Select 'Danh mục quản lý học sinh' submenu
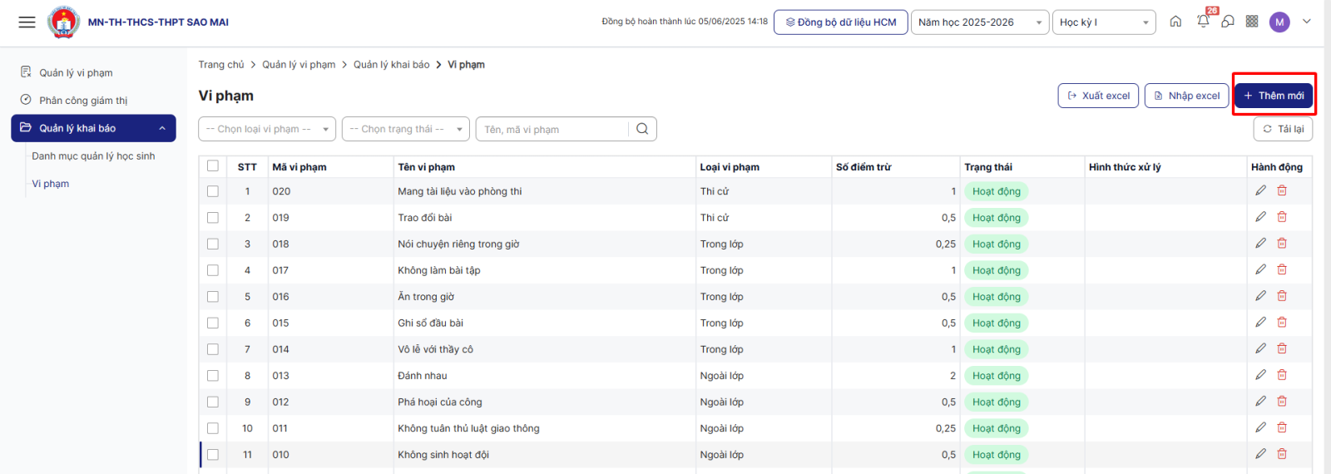1331x474 pixels. [x=93, y=156]
